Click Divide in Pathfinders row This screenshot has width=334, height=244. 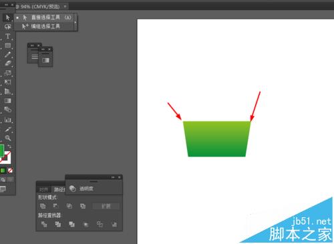pyautogui.click(x=44, y=224)
